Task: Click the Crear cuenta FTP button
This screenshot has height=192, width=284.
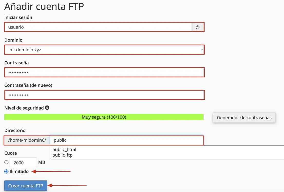Action: click(26, 186)
